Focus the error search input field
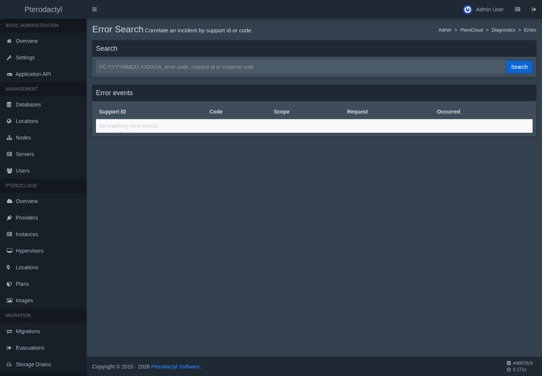 tap(301, 67)
